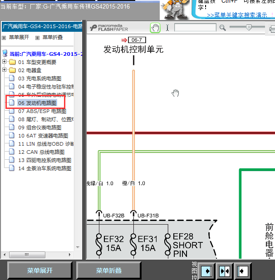The image size is (275, 280).
Task: Open 菜单关键字搜索演示 link
Action: (x=237, y=15)
